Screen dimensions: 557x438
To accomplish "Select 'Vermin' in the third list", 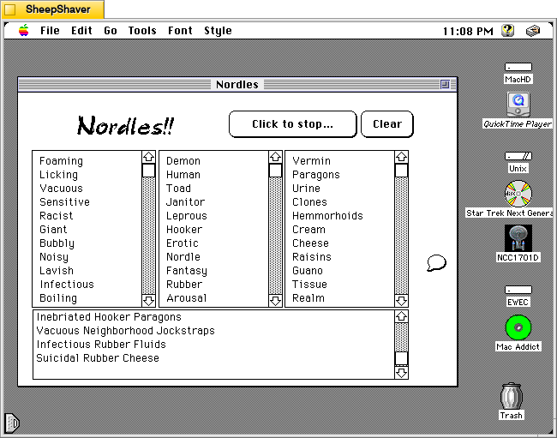I will point(312,161).
